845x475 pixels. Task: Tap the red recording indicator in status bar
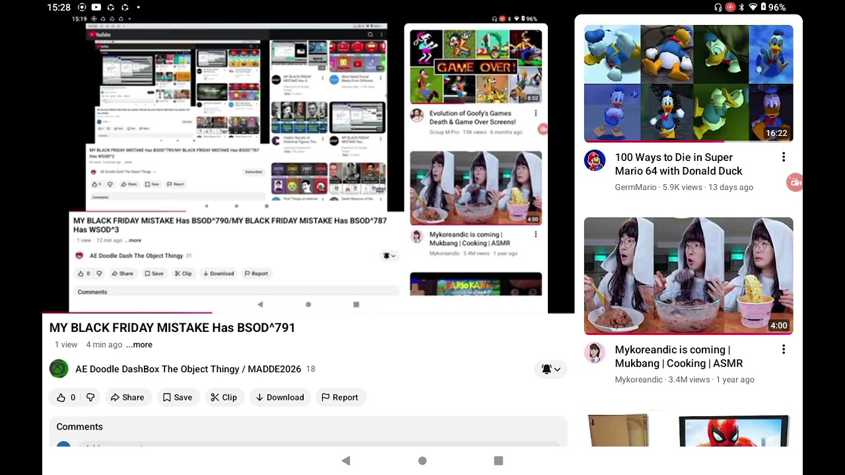point(730,7)
